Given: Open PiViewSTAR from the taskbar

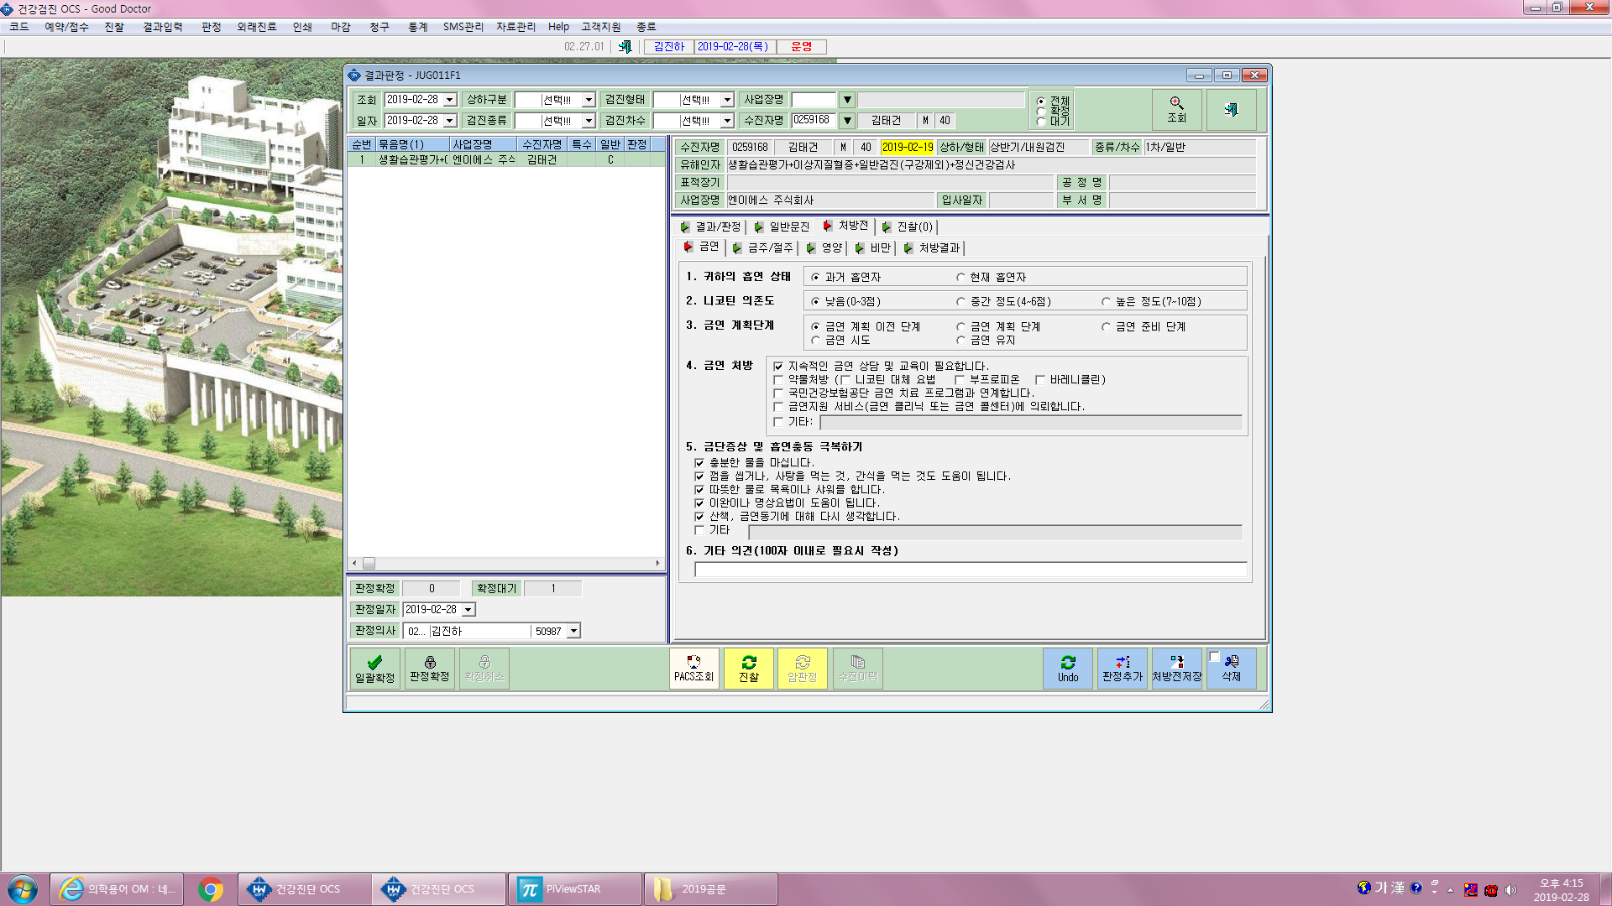Looking at the screenshot, I should (x=575, y=889).
